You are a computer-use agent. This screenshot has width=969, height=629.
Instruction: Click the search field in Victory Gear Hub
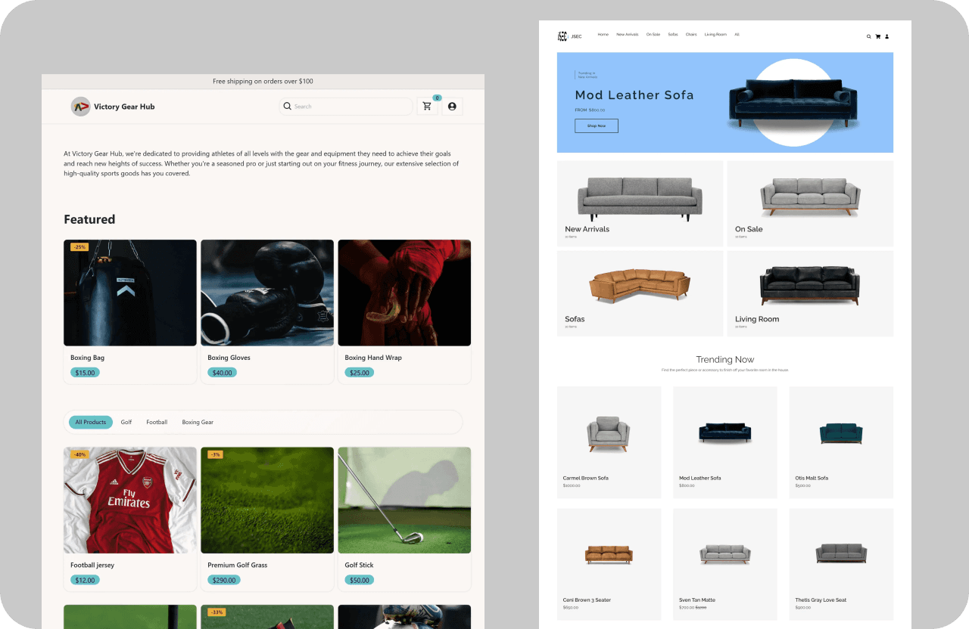coord(348,107)
